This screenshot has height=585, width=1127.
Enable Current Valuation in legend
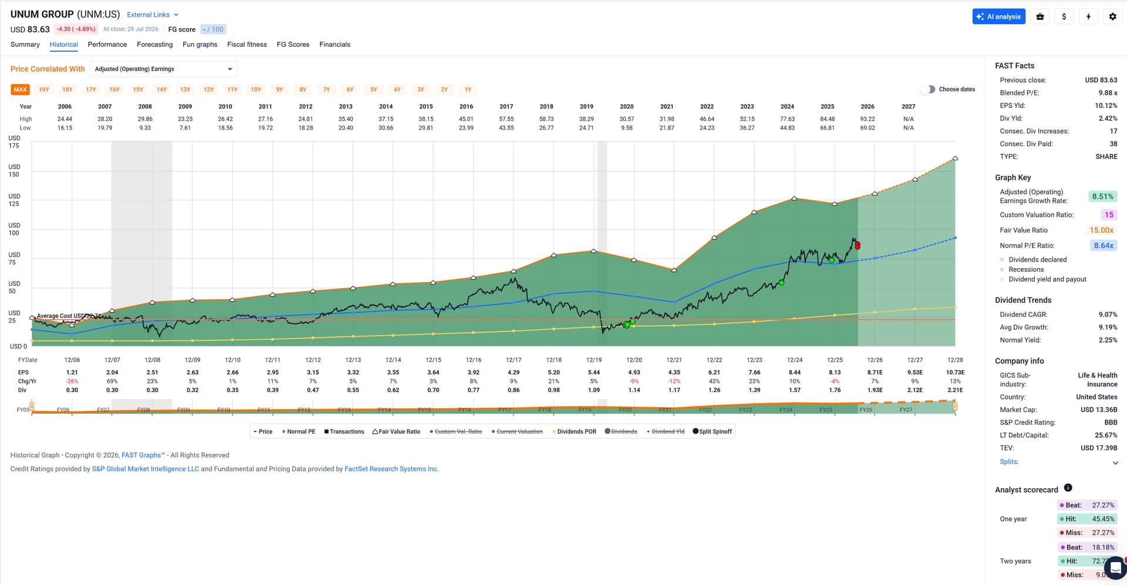click(517, 432)
